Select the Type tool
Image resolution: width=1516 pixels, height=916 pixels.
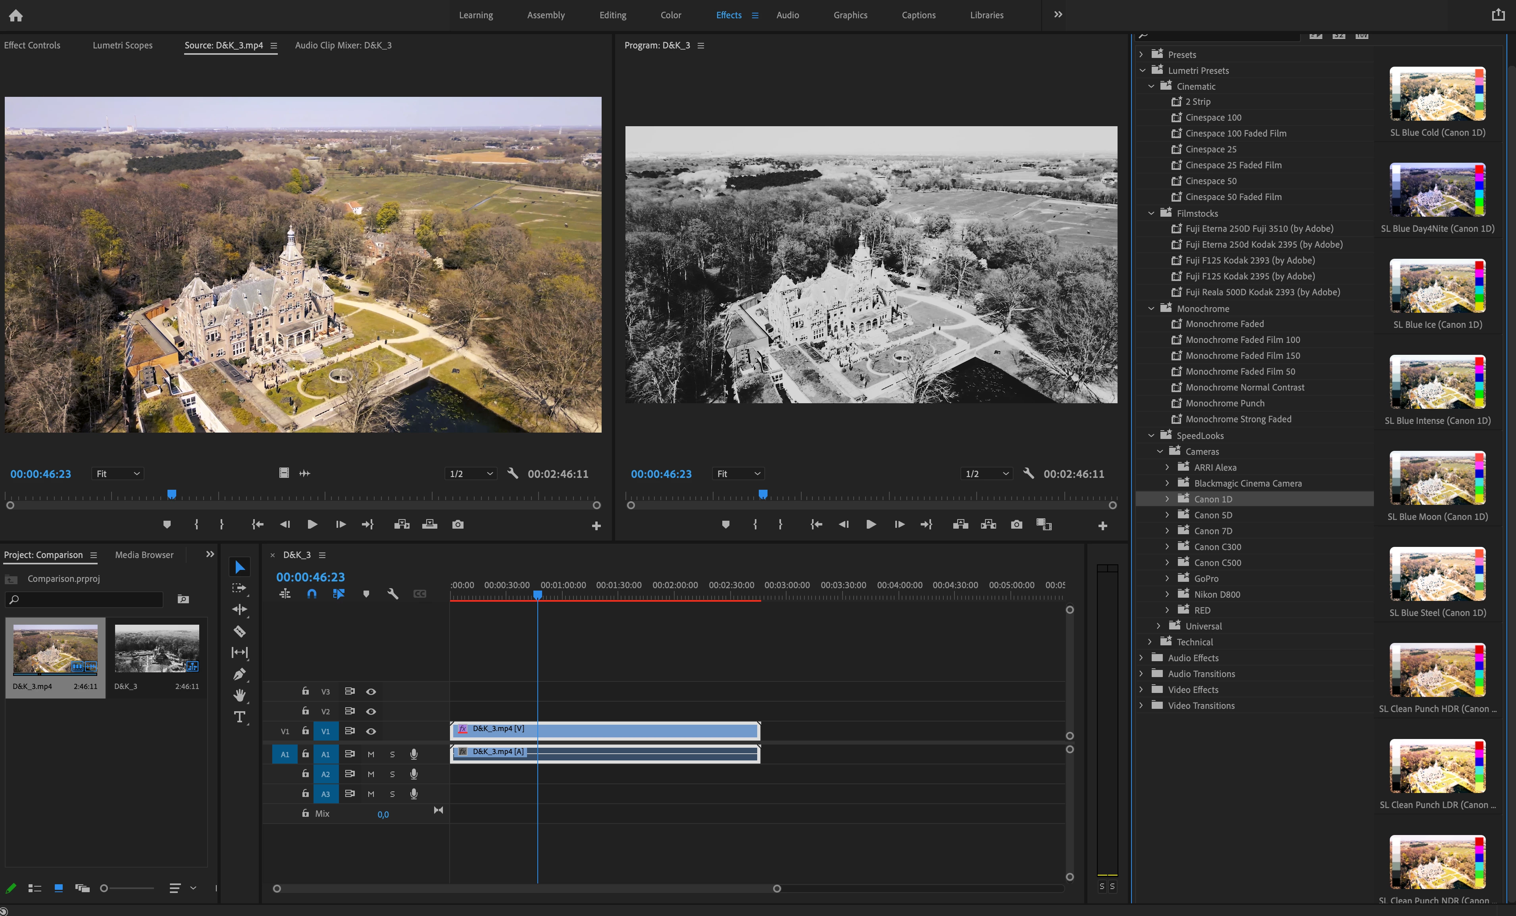point(239,717)
